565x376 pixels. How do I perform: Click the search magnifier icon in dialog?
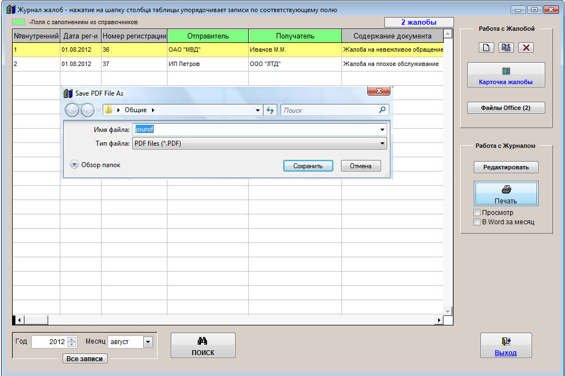382,110
